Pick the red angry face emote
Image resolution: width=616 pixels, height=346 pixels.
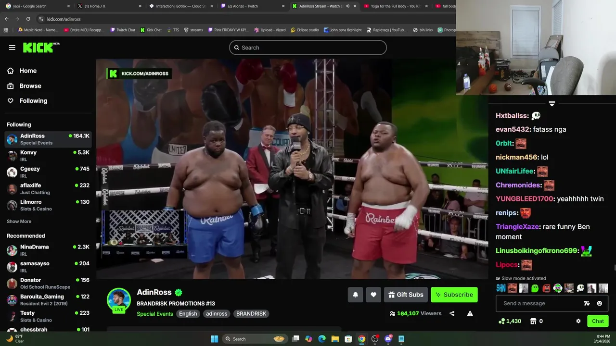pos(546,288)
